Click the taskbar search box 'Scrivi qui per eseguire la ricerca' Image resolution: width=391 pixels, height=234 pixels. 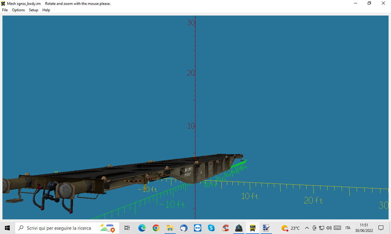point(67,228)
